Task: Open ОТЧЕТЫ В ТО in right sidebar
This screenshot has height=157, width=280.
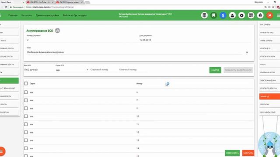Action: (x=269, y=48)
